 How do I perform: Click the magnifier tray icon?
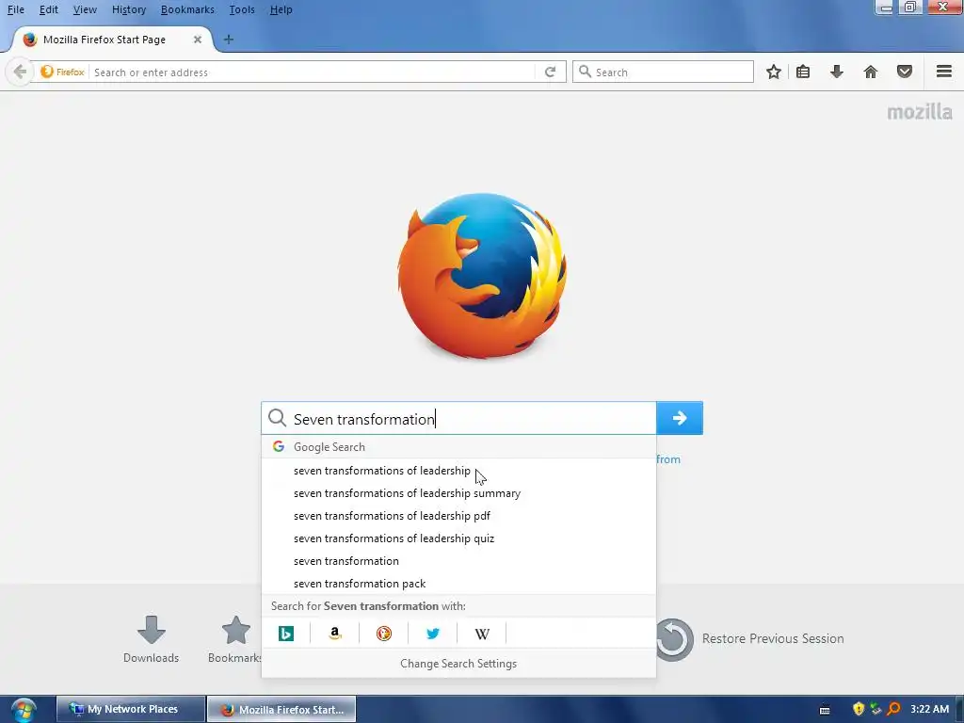[893, 709]
